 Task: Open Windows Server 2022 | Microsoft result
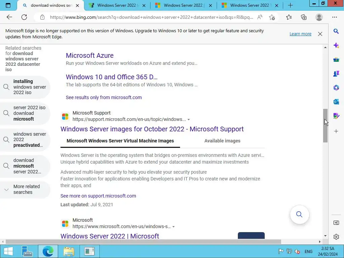point(110,236)
